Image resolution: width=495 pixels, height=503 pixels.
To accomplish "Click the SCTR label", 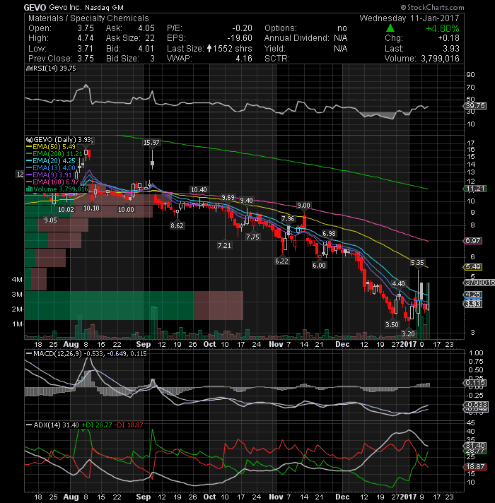I will click(x=277, y=59).
